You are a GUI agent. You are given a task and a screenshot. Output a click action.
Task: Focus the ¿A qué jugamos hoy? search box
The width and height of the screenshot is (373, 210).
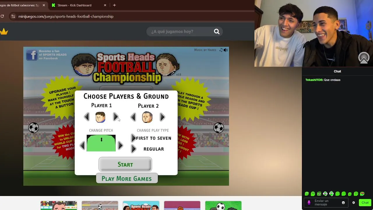pos(184,32)
